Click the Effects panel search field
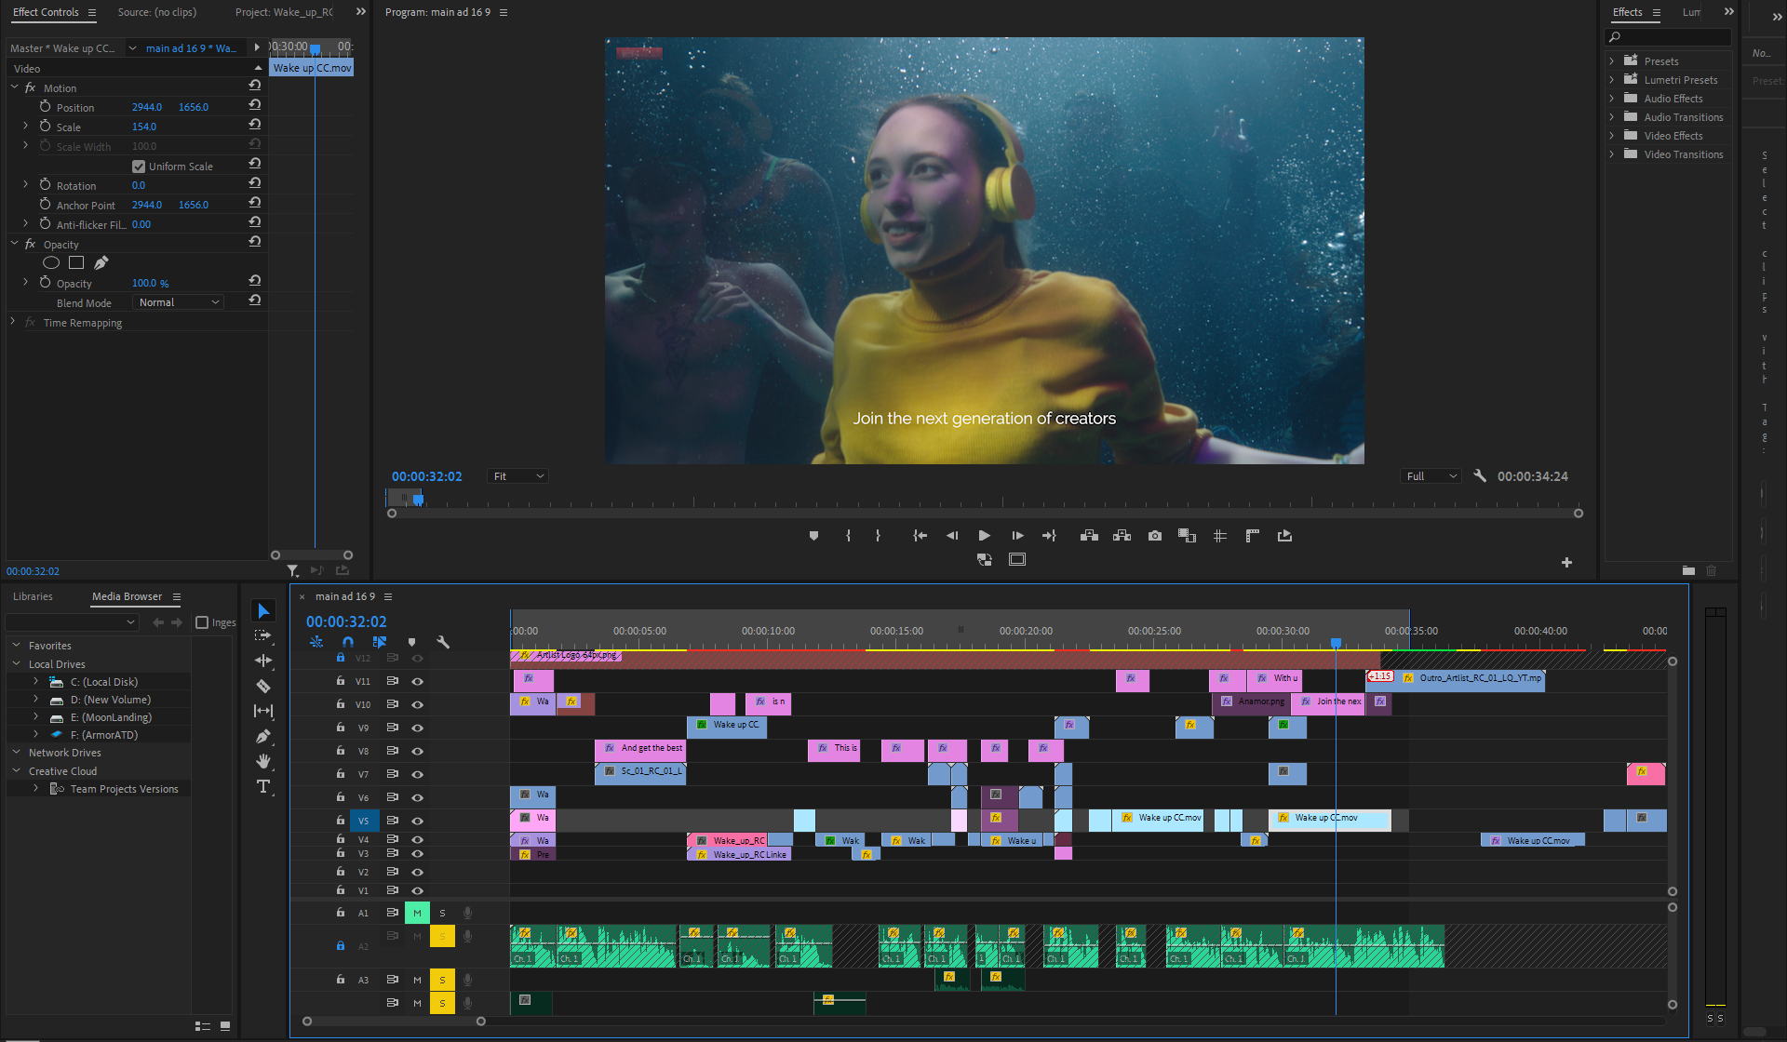The image size is (1787, 1042). click(x=1673, y=37)
